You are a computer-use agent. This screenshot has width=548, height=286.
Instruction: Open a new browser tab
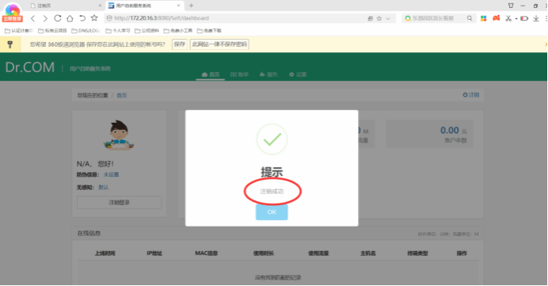191,6
